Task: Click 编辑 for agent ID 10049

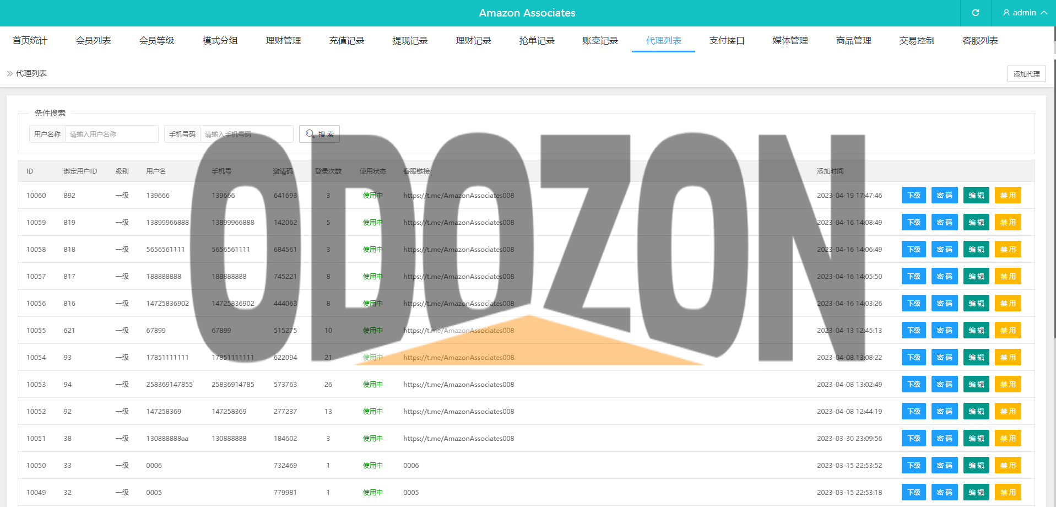Action: pyautogui.click(x=976, y=493)
